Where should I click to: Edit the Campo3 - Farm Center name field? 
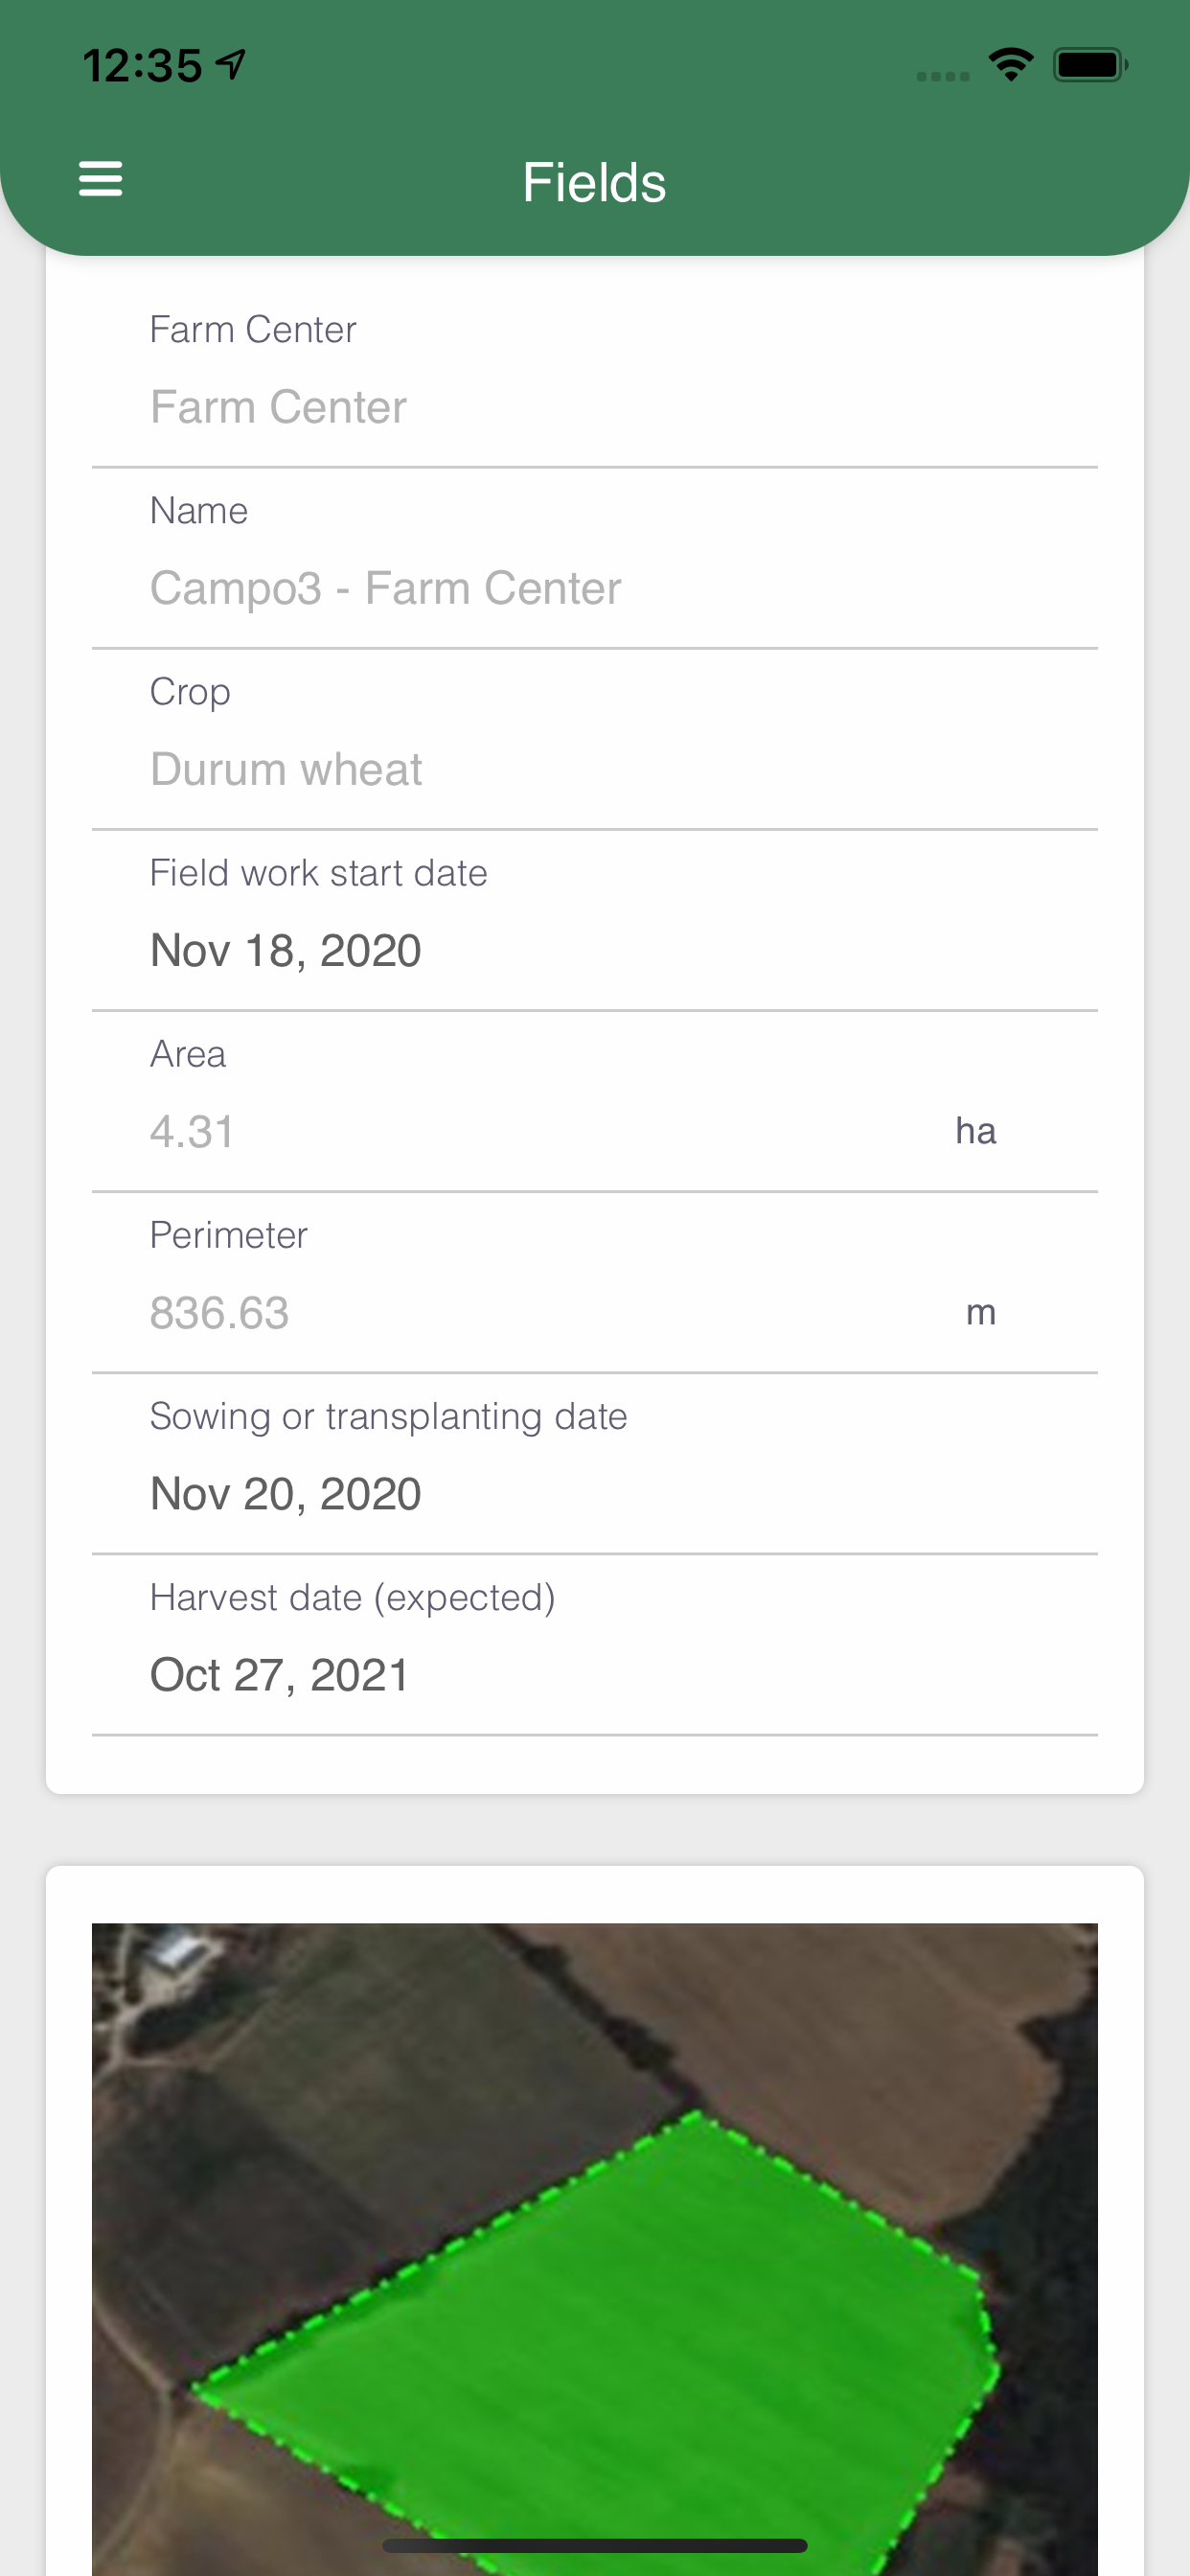595,558
